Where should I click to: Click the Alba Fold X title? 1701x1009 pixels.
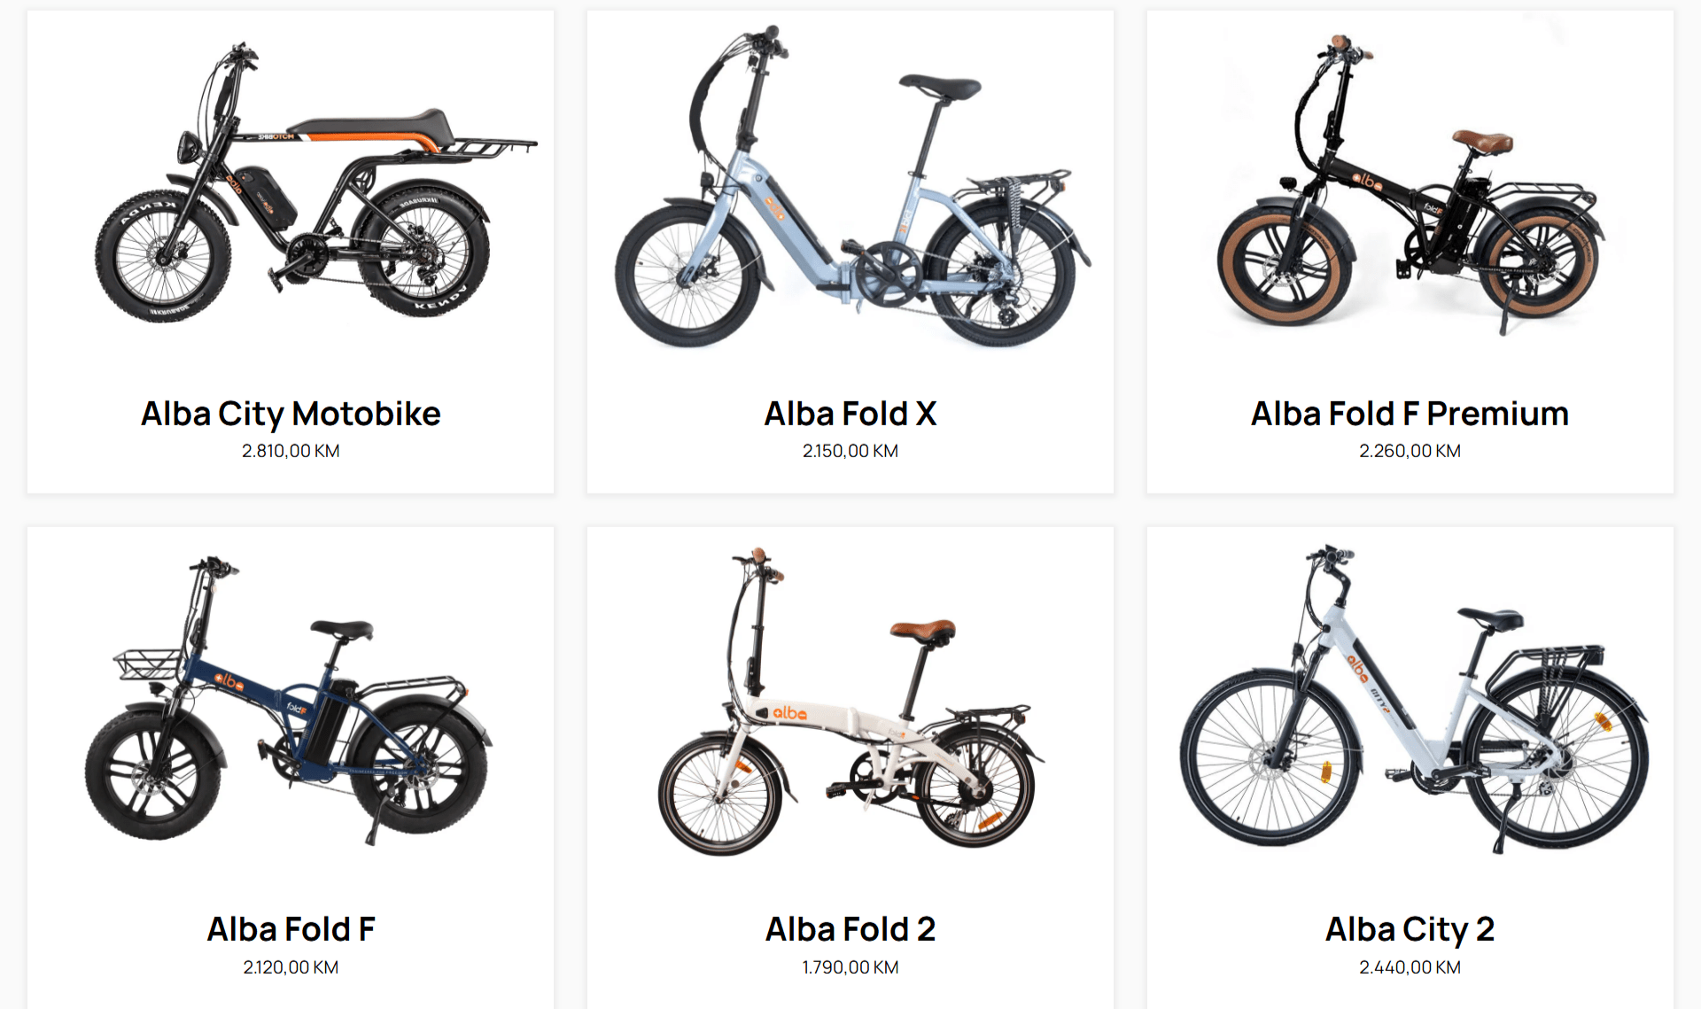[x=850, y=414]
